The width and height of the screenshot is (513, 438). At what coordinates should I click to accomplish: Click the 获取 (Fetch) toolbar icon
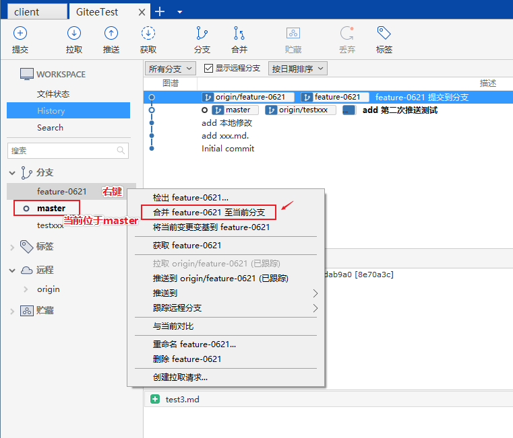click(148, 39)
